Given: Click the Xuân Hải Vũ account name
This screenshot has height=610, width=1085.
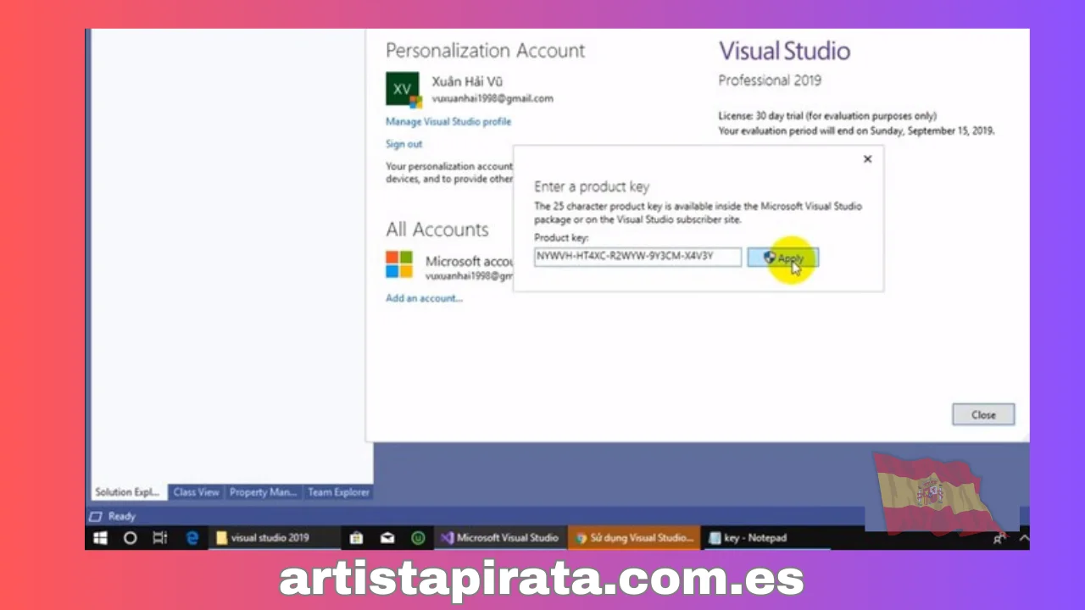Looking at the screenshot, I should 467,82.
